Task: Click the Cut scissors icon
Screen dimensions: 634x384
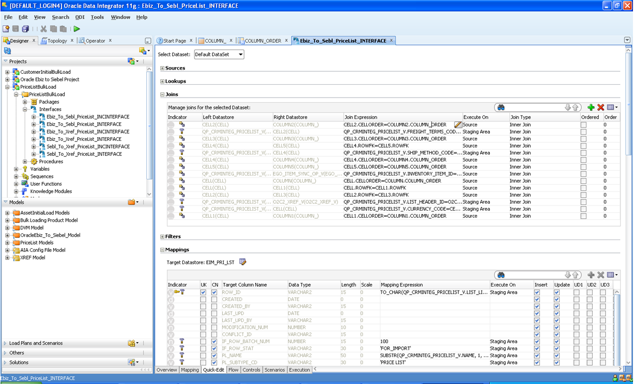Action: click(x=43, y=29)
